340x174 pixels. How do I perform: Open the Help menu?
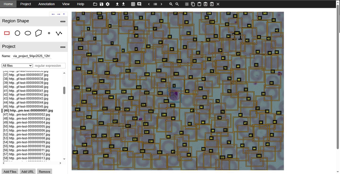[80, 4]
